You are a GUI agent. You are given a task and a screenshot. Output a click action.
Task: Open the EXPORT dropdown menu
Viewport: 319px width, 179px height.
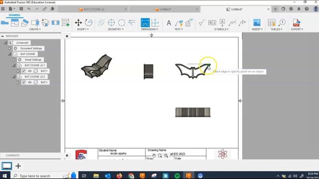[x=297, y=29]
